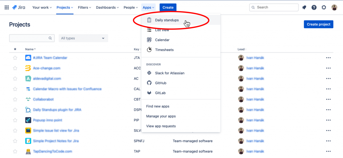
Task: Click the GitHub logo icon
Action: coord(149,83)
